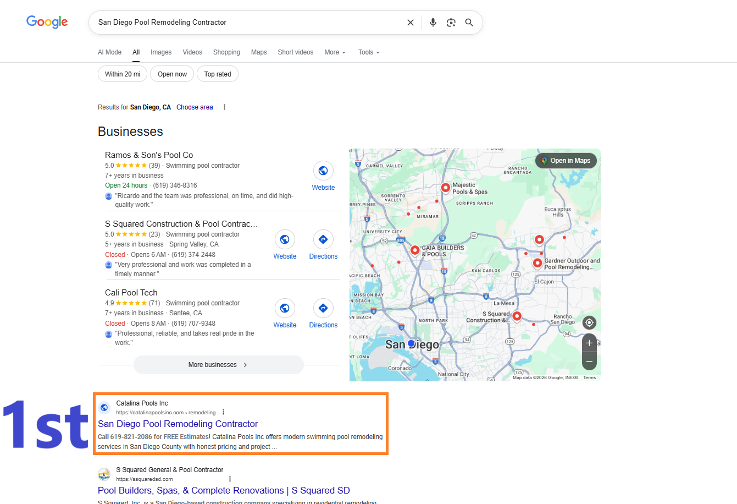Screen dimensions: 737x504
Task: Switch to Maps tab
Action: (x=259, y=52)
